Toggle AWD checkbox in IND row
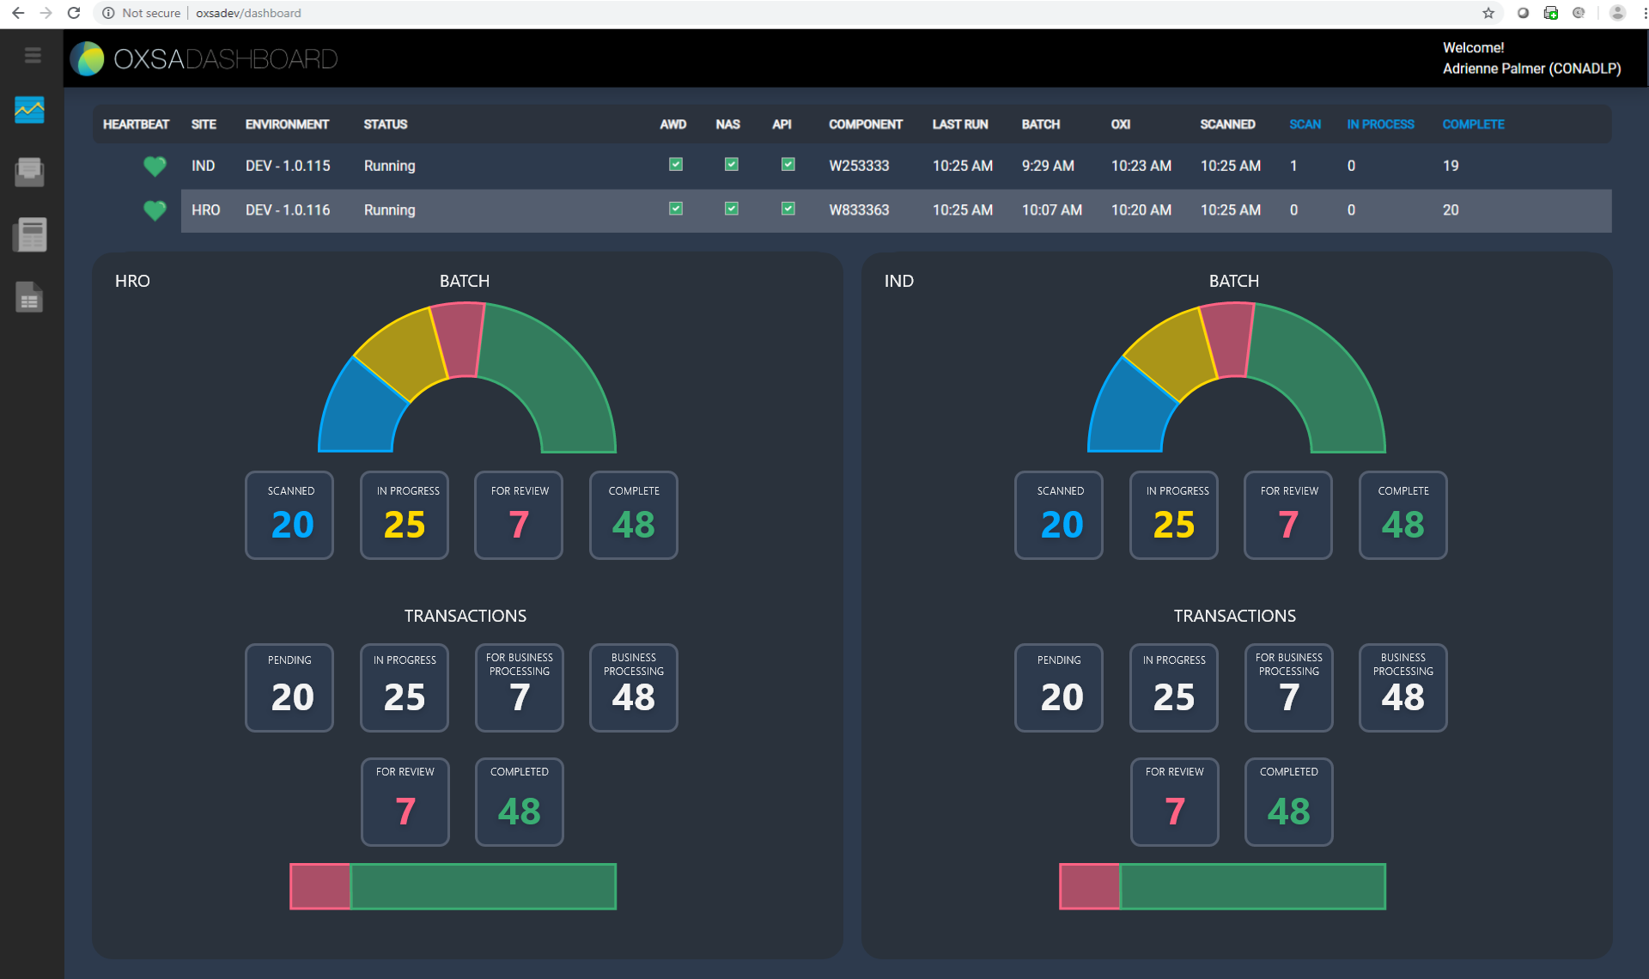Viewport: 1649px width, 979px height. click(x=676, y=165)
